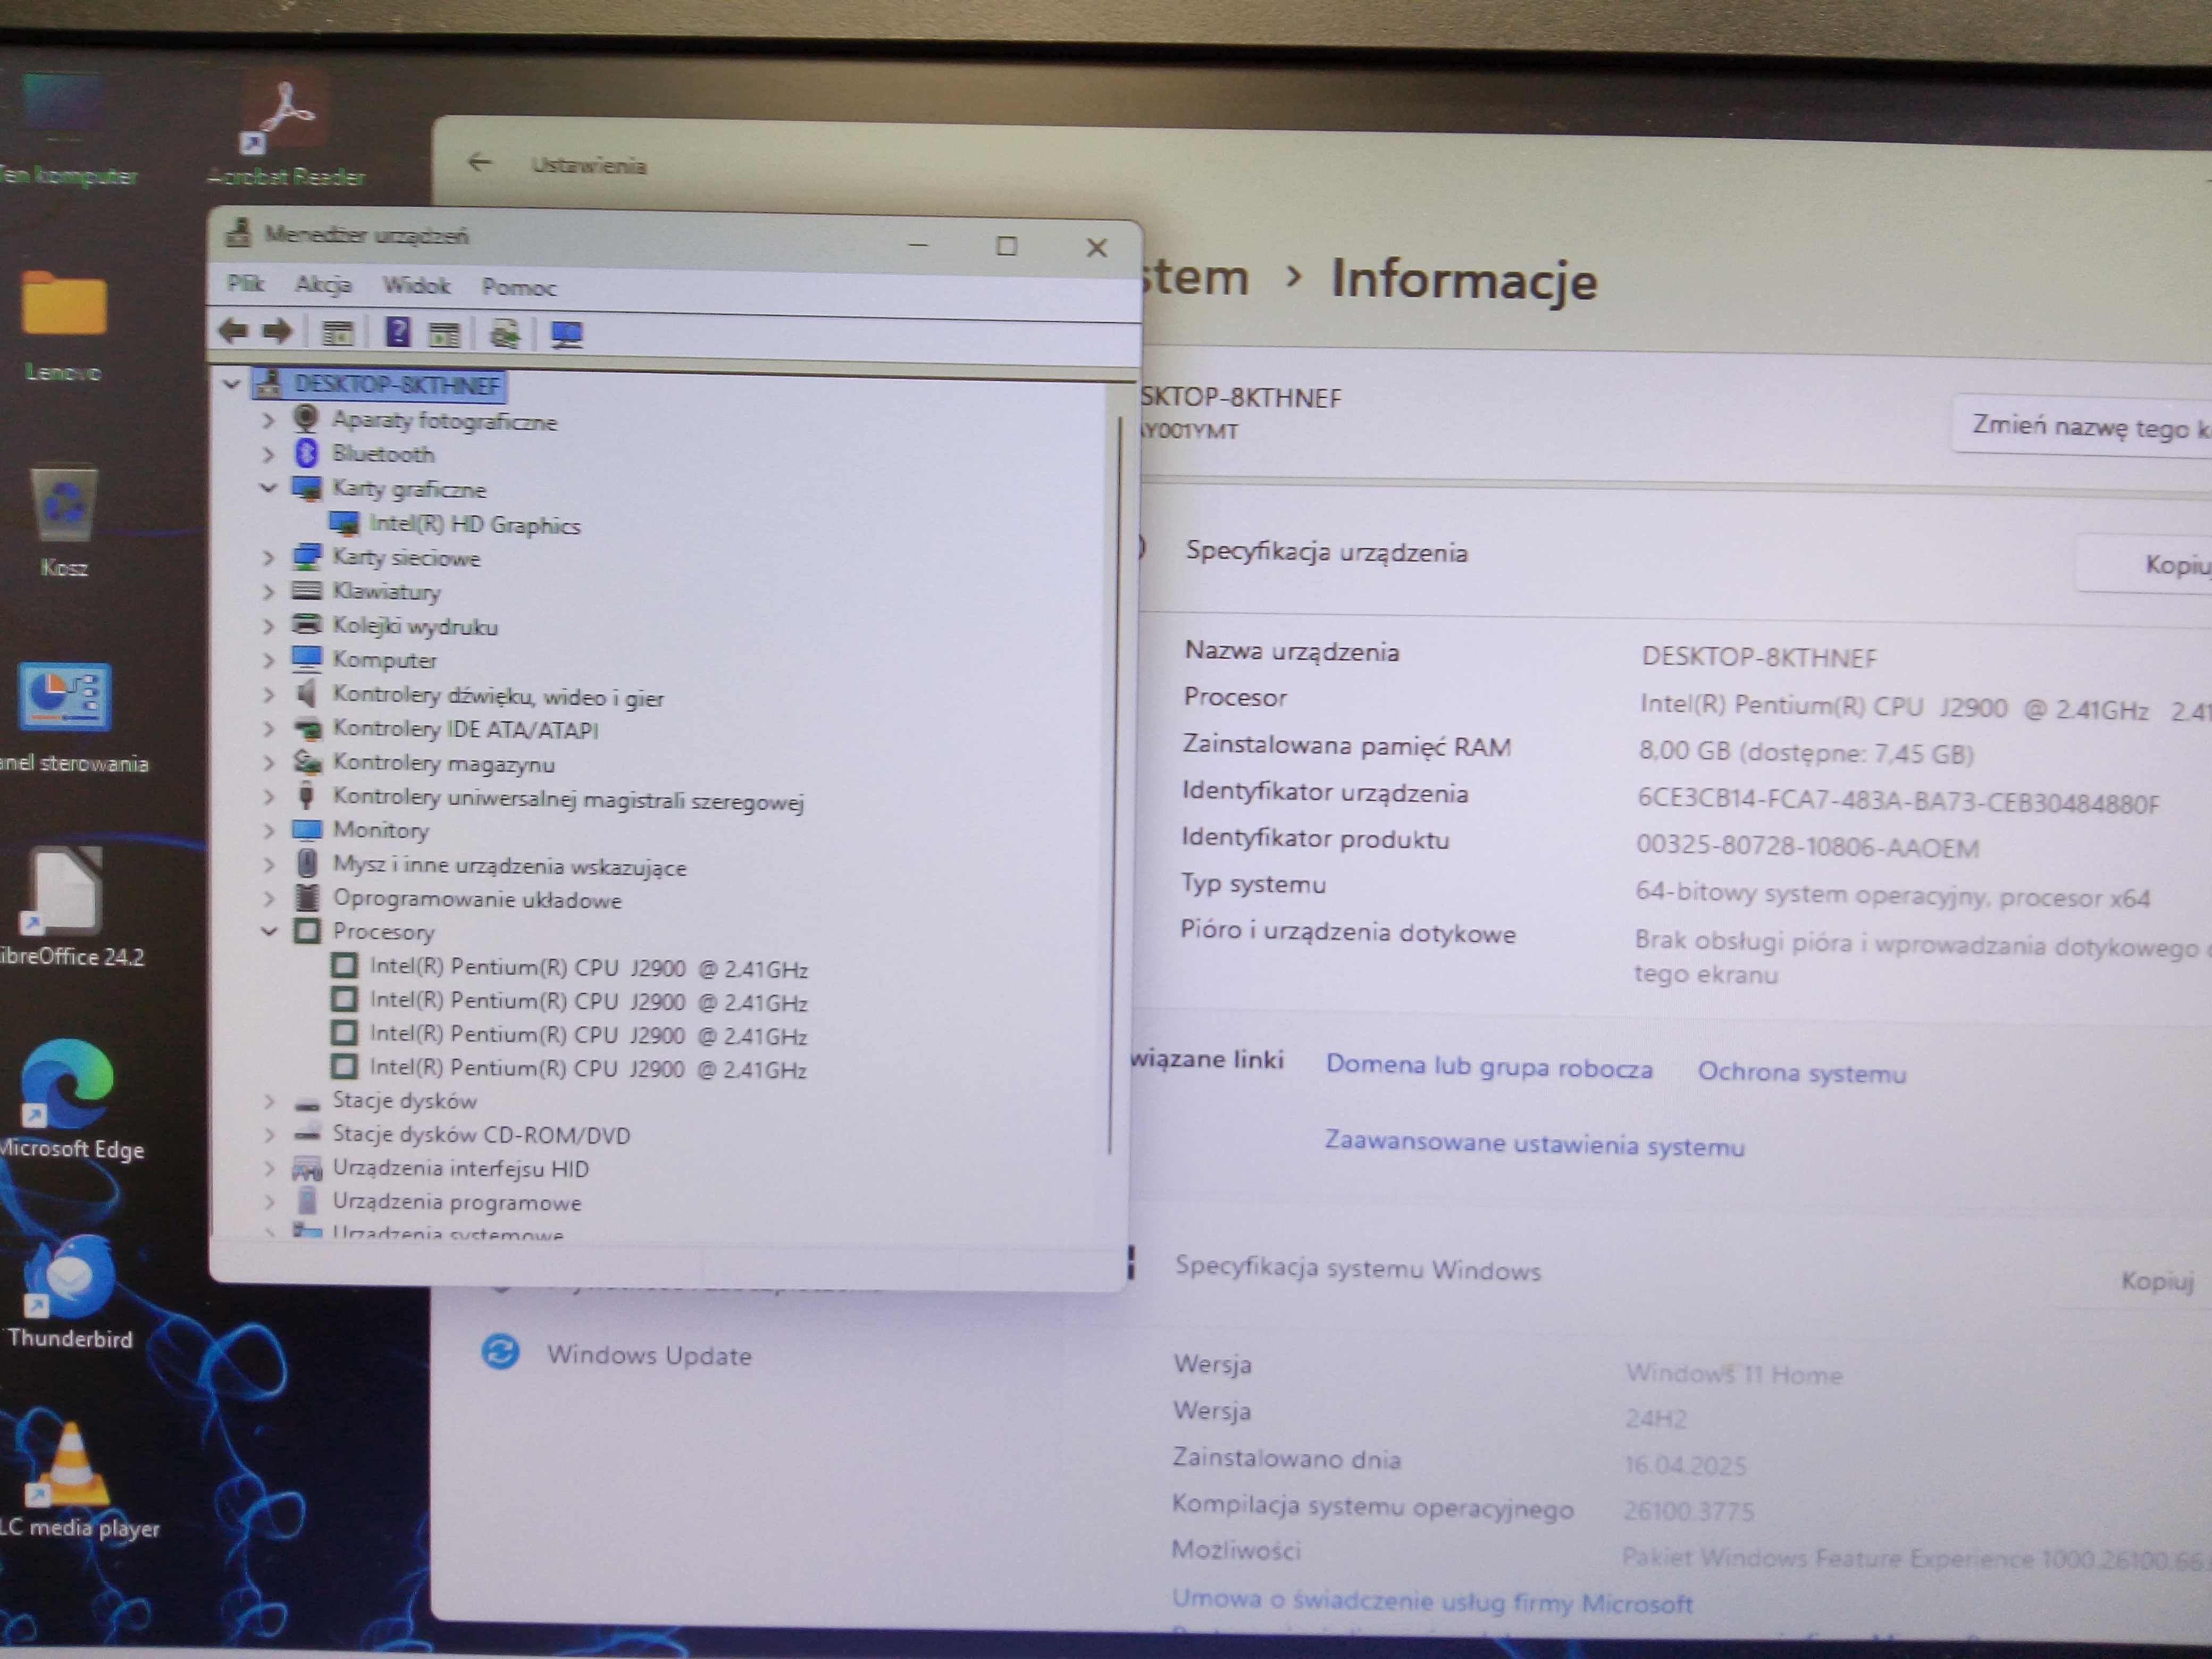Image resolution: width=2212 pixels, height=1659 pixels.
Task: Open Zaawansowane ustawienia systemu link
Action: coord(1535,1143)
